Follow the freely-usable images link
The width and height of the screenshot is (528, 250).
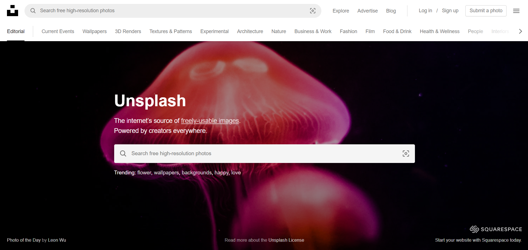210,121
